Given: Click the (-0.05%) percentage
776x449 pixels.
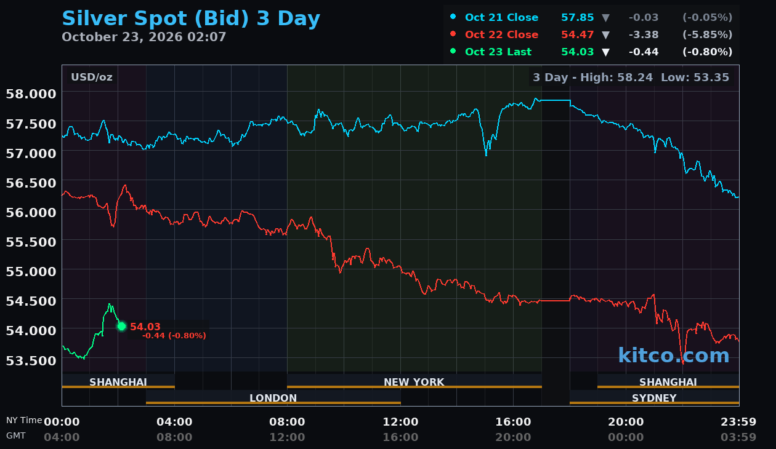Looking at the screenshot, I should coord(707,17).
